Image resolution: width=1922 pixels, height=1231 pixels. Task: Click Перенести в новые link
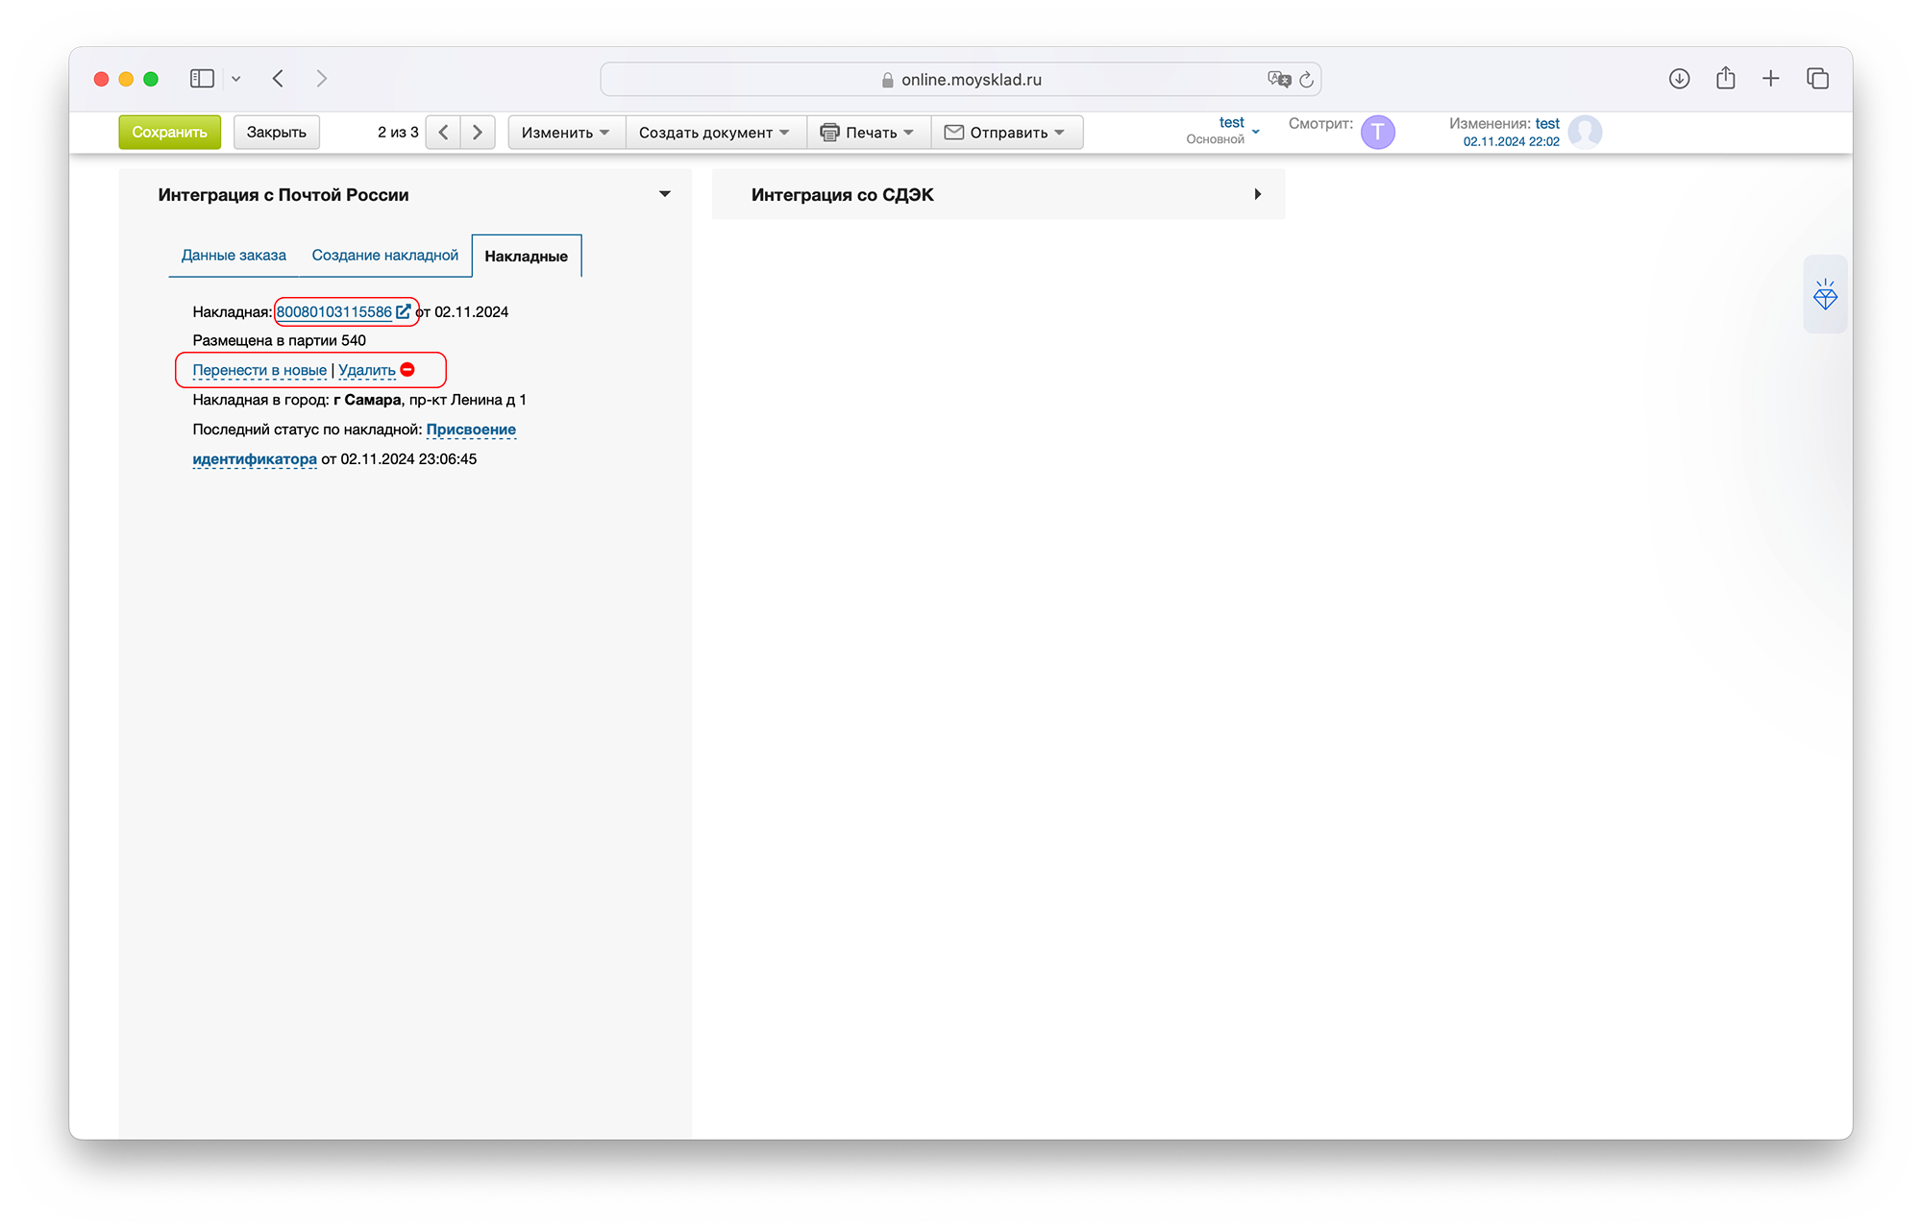259,370
